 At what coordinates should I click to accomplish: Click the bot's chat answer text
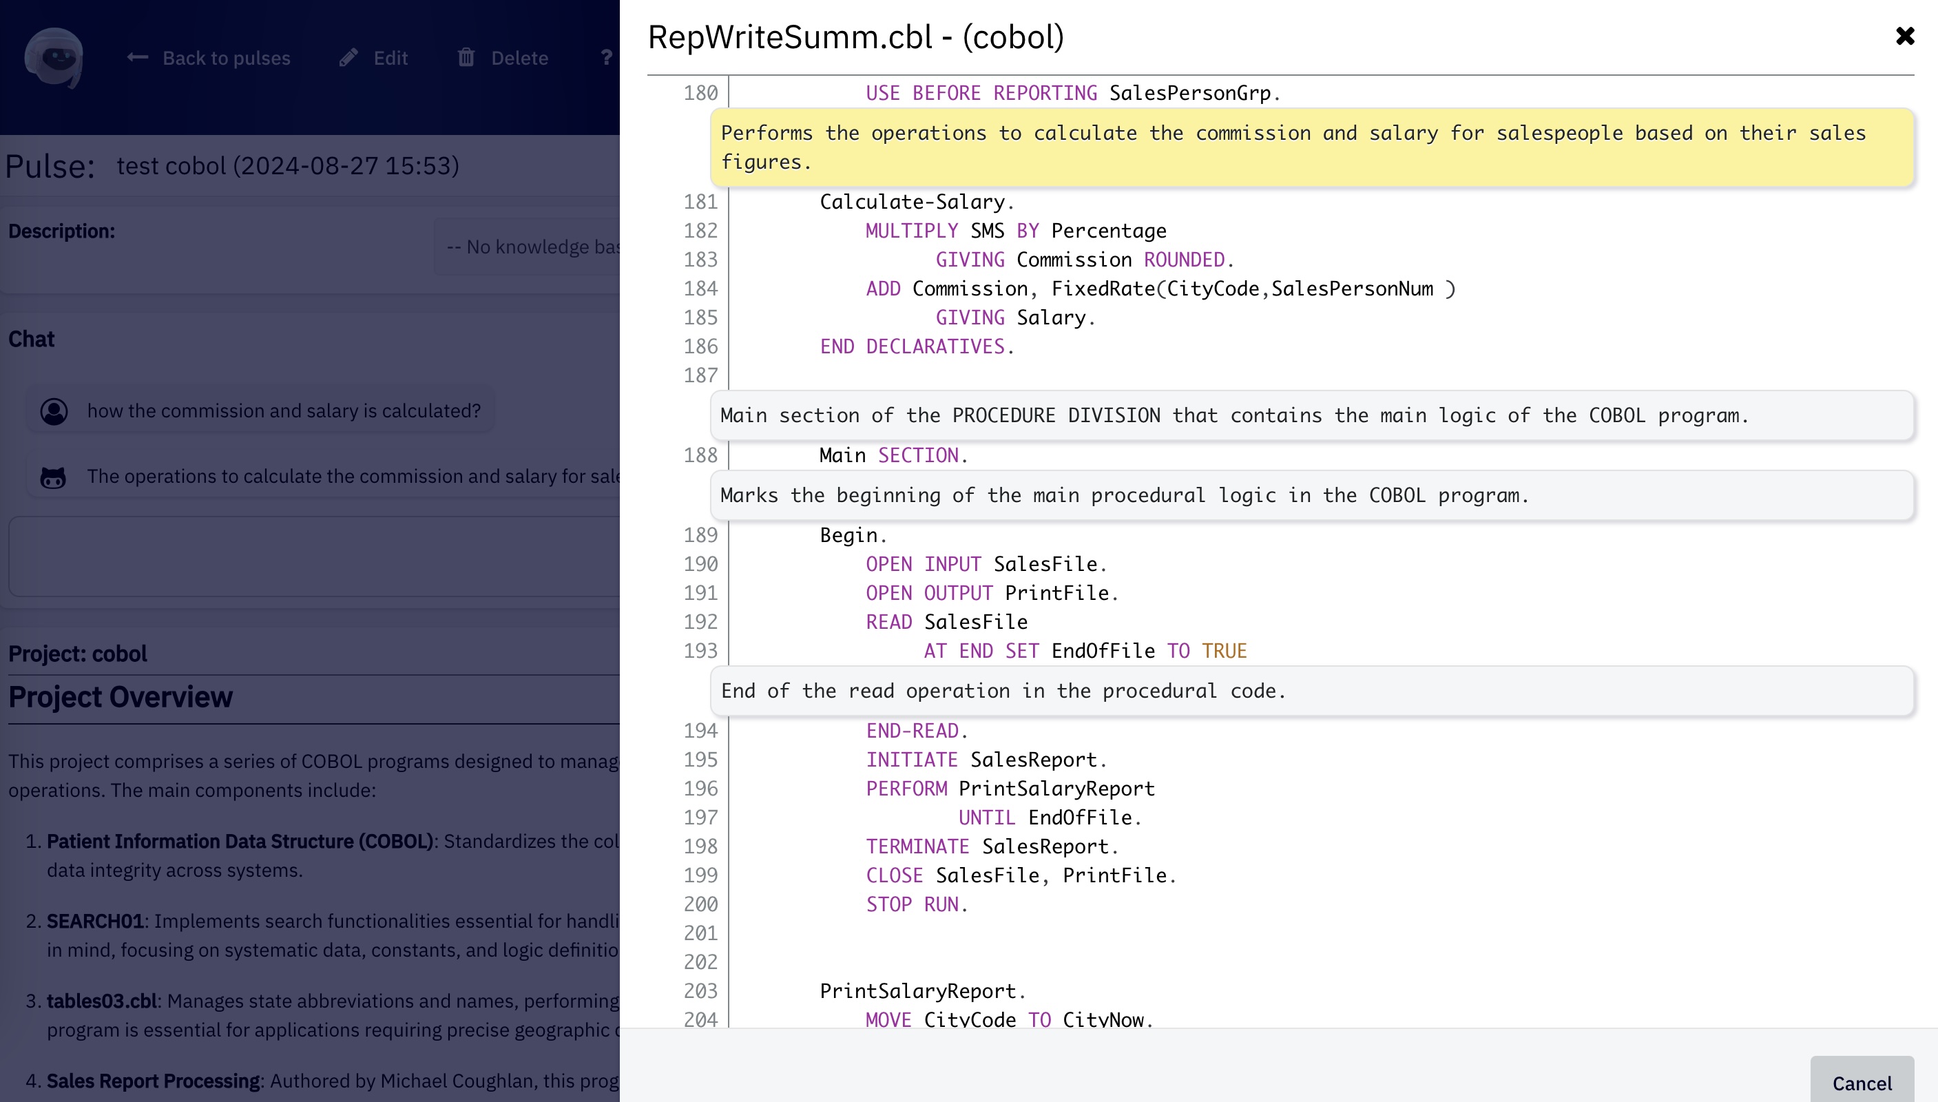coord(353,476)
